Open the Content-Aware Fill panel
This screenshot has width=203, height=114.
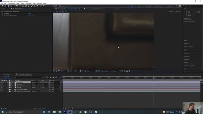189,66
